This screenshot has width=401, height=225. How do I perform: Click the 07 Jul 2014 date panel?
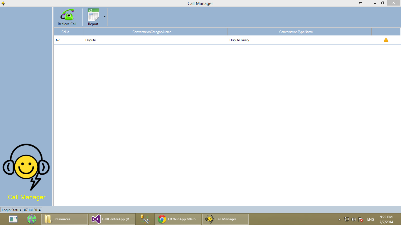tap(32, 210)
